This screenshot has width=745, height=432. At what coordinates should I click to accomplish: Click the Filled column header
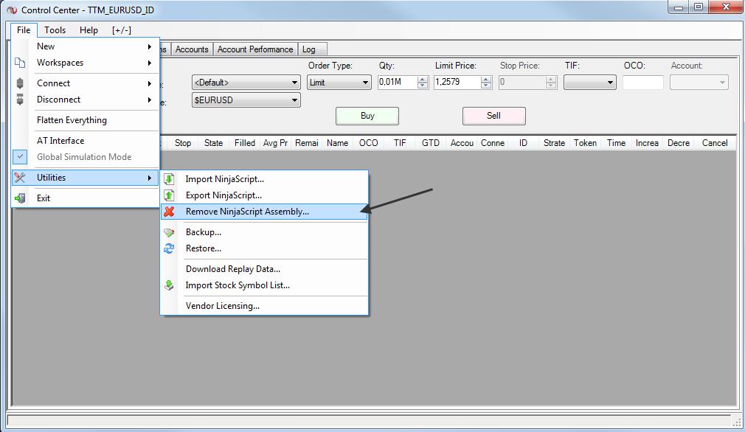point(245,143)
